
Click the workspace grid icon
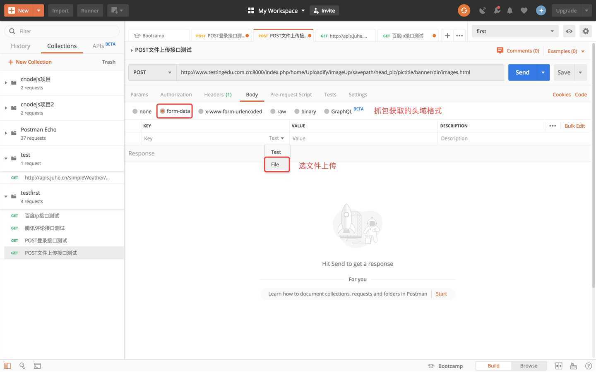point(251,10)
